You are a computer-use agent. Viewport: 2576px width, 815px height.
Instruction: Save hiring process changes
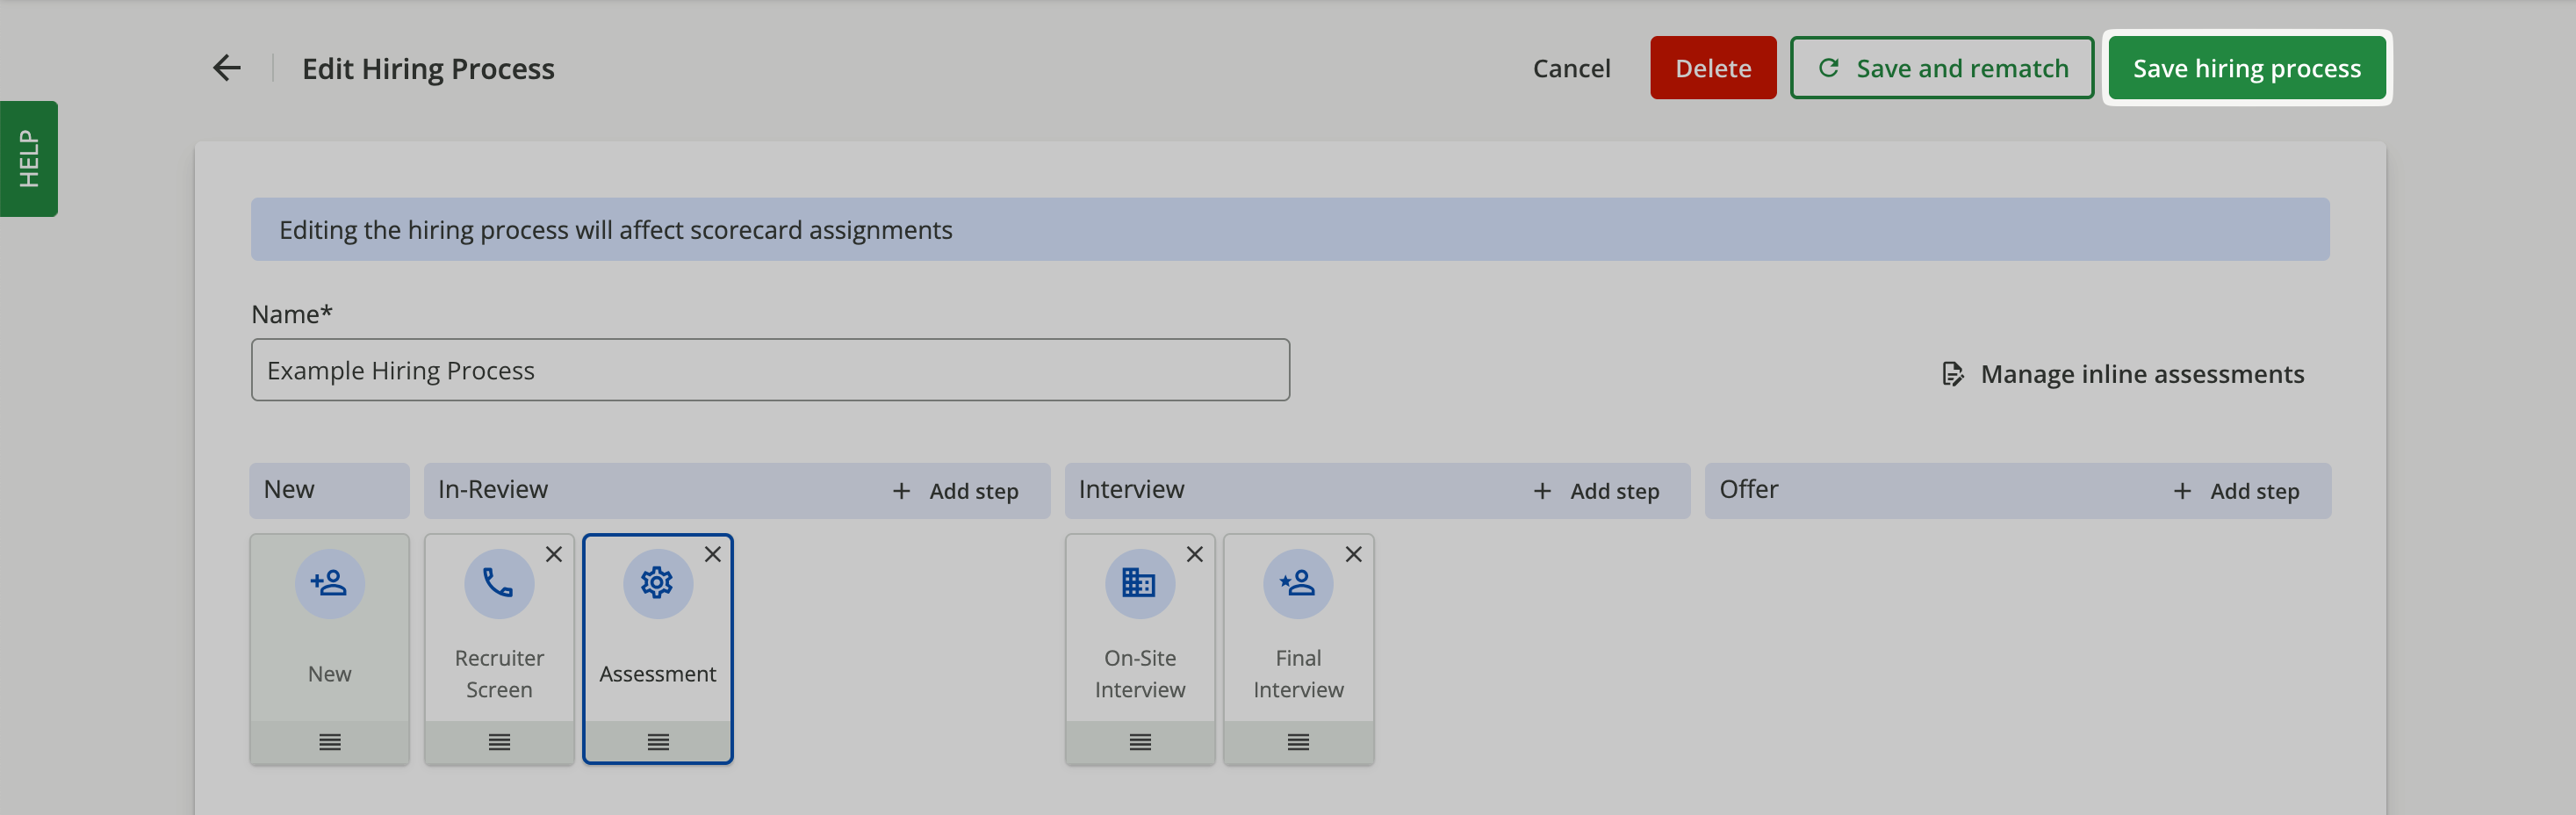2246,68
